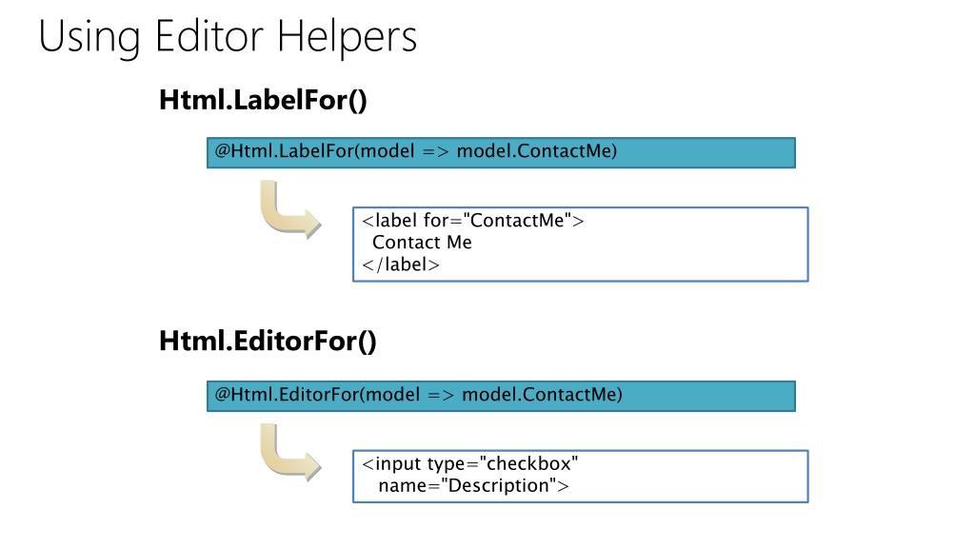Click the input type="checkbox" line

coord(470,463)
